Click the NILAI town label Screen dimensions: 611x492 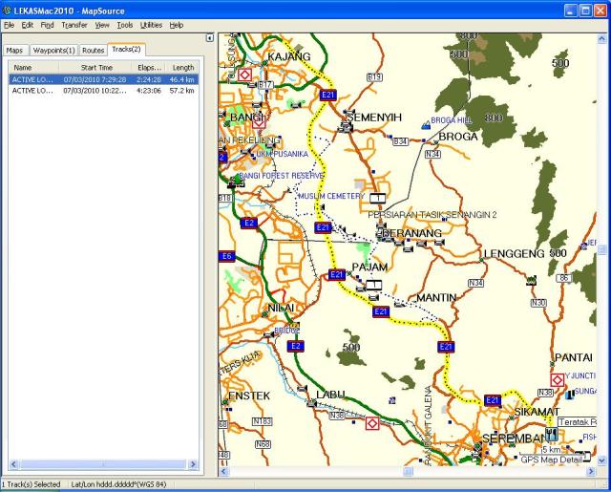click(281, 308)
